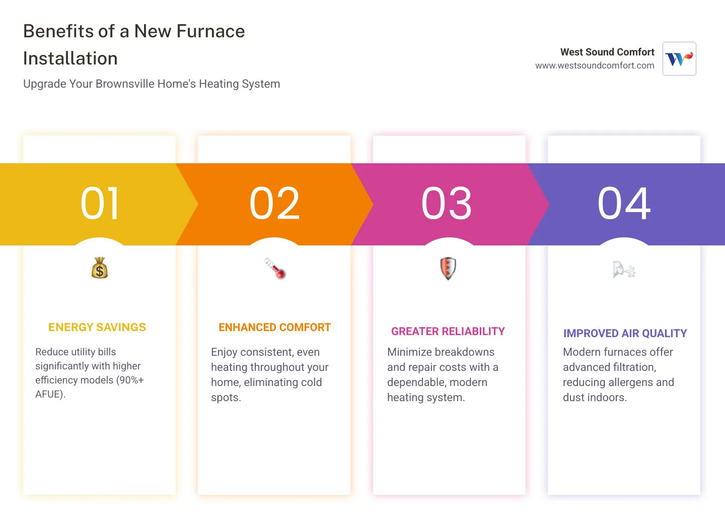The height and width of the screenshot is (516, 725).
Task: Click the West Sound Comfort logo
Action: 679,58
